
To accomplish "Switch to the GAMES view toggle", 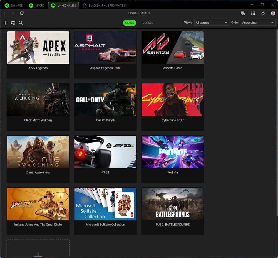I will click(x=130, y=23).
